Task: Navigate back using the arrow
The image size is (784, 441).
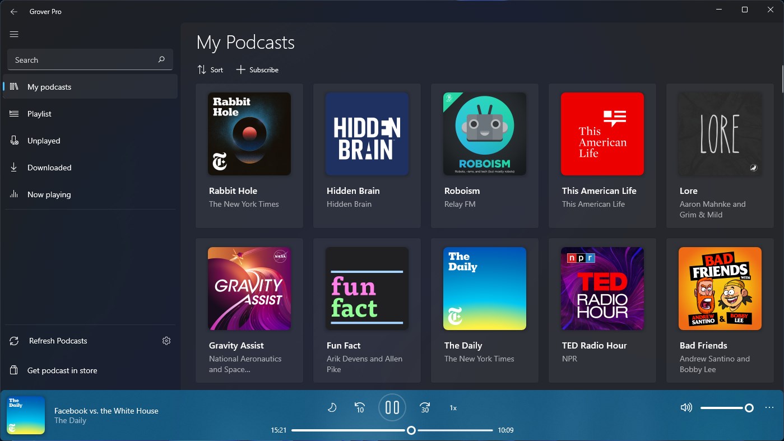Action: [x=13, y=11]
